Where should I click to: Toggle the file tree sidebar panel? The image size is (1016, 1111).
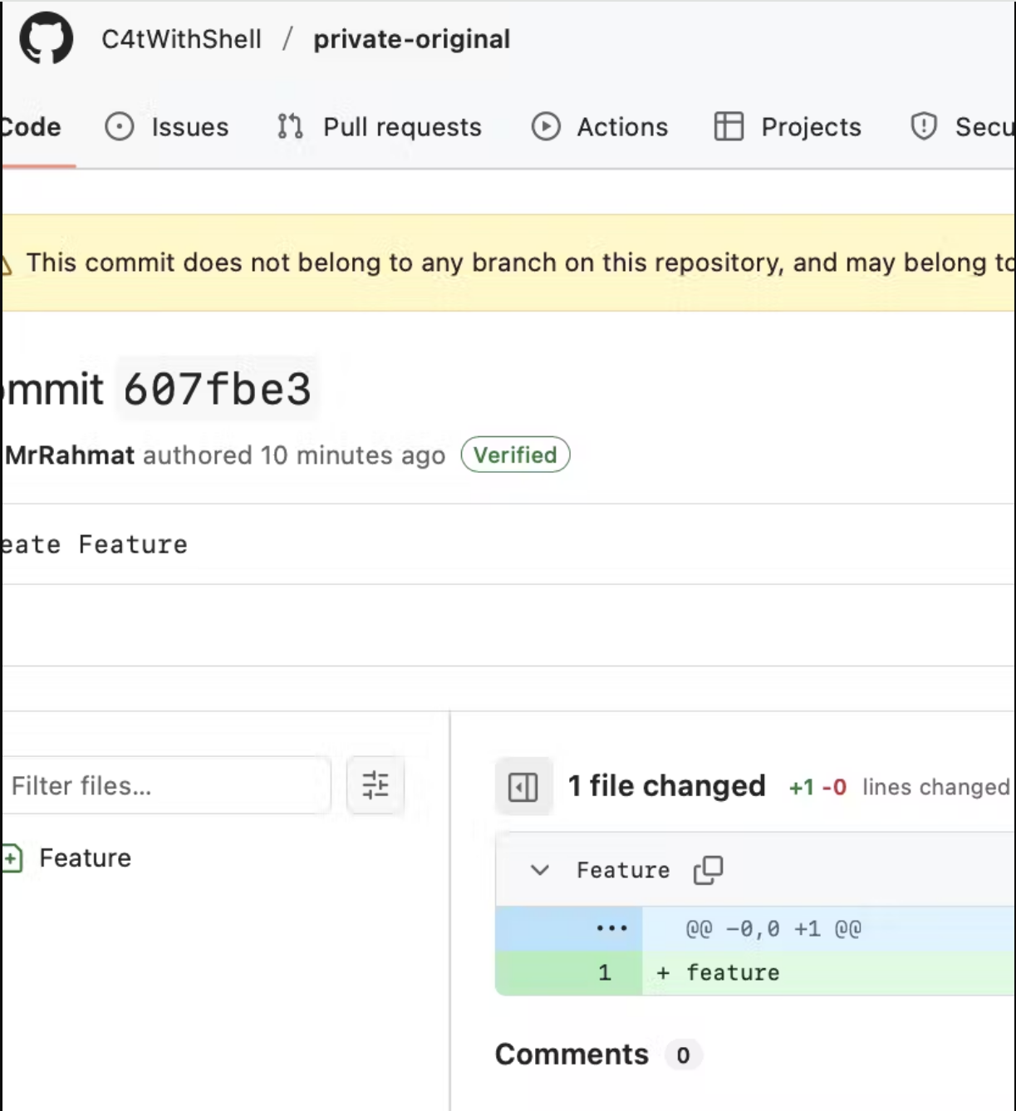523,786
